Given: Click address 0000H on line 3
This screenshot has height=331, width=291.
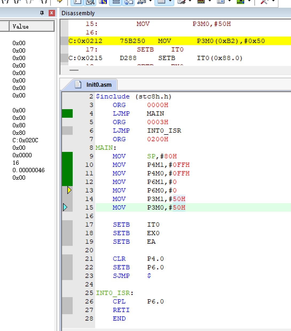Looking at the screenshot, I should pyautogui.click(x=158, y=105).
